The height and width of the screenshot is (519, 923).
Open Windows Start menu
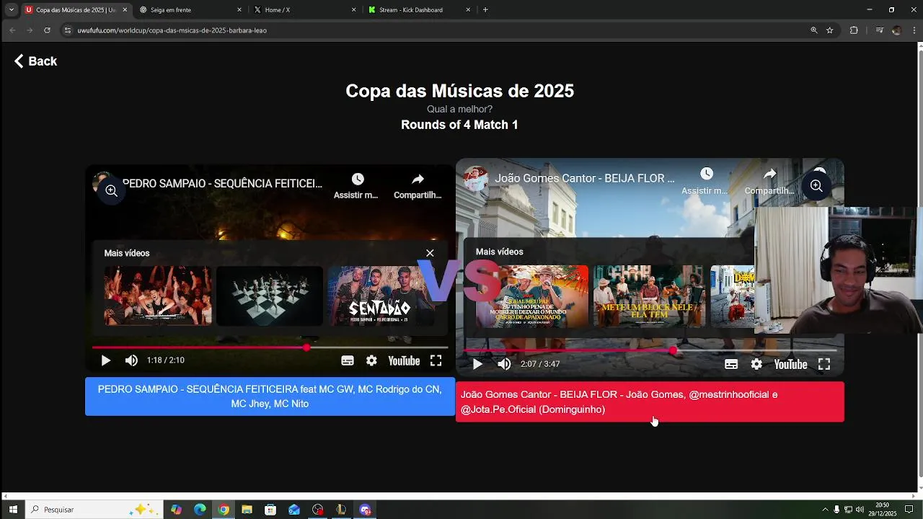pos(12,510)
